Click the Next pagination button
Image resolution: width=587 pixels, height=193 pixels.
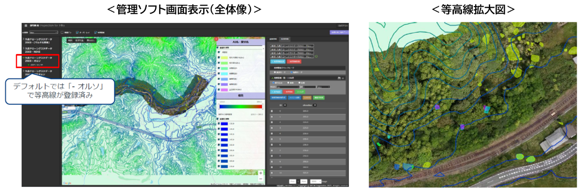pyautogui.click(x=304, y=181)
